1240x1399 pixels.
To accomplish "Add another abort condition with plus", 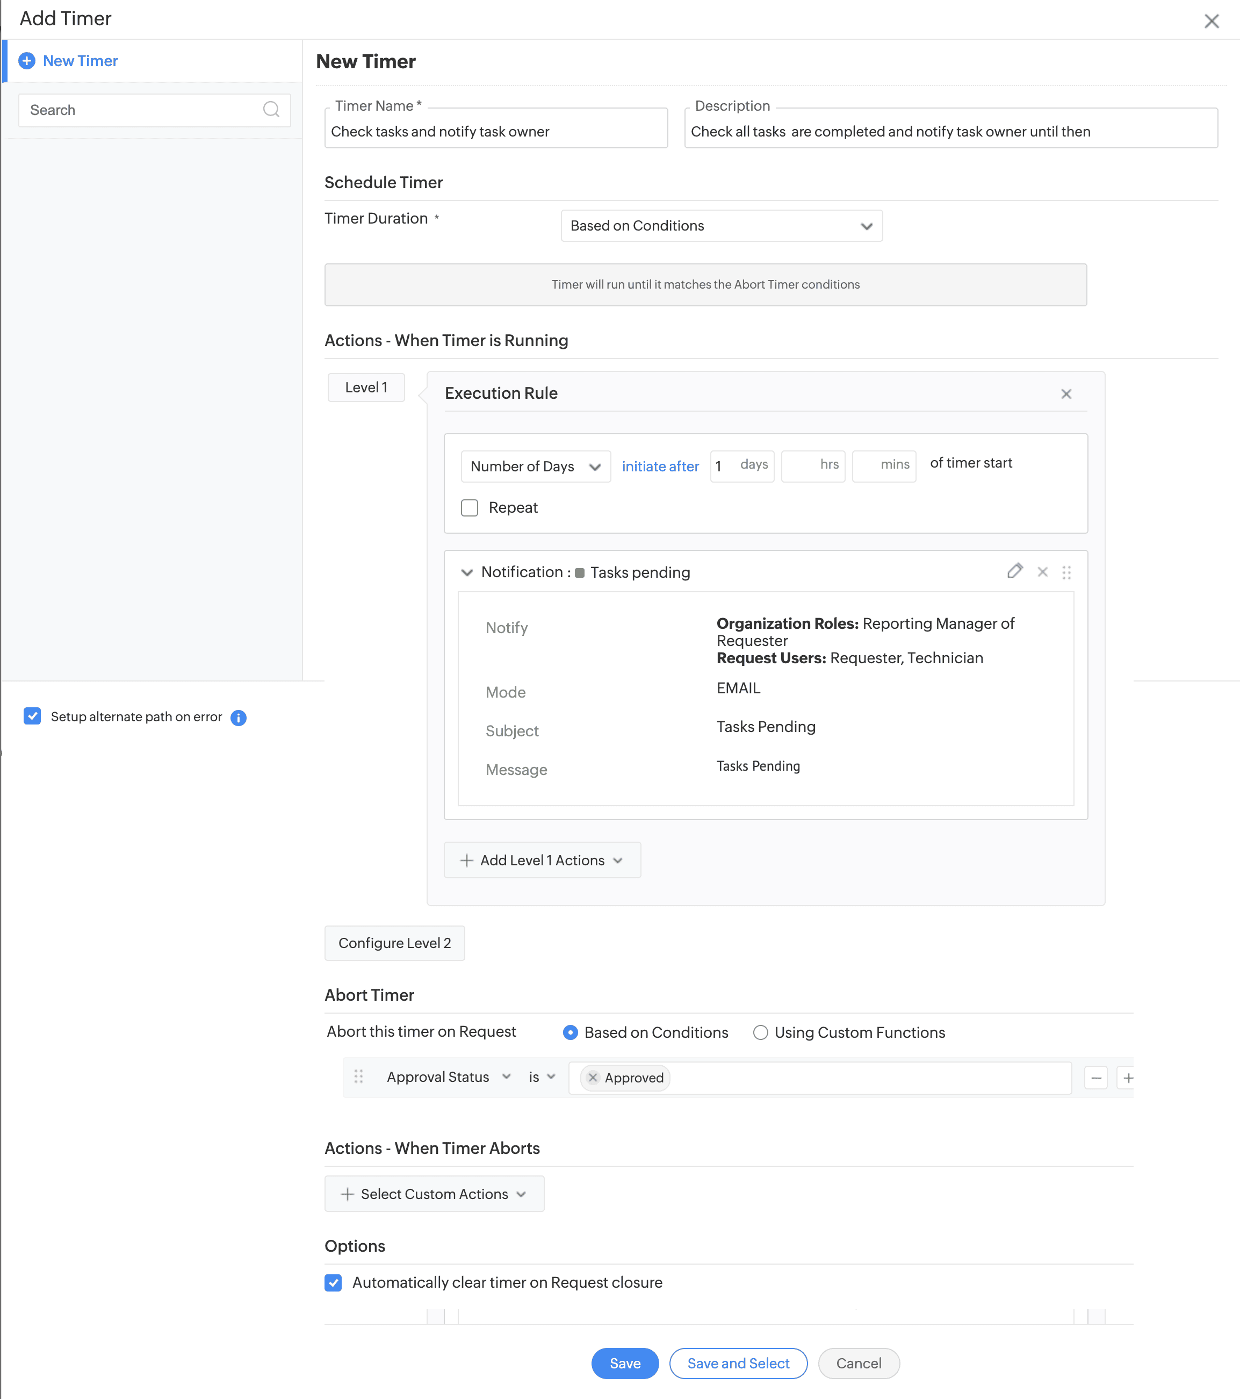I will click(1127, 1078).
